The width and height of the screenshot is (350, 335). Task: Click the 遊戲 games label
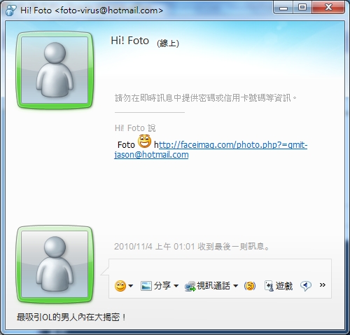(284, 286)
